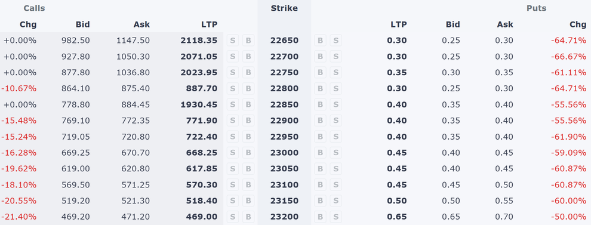Sell the 22800 put option
This screenshot has height=225, width=591.
(x=336, y=88)
